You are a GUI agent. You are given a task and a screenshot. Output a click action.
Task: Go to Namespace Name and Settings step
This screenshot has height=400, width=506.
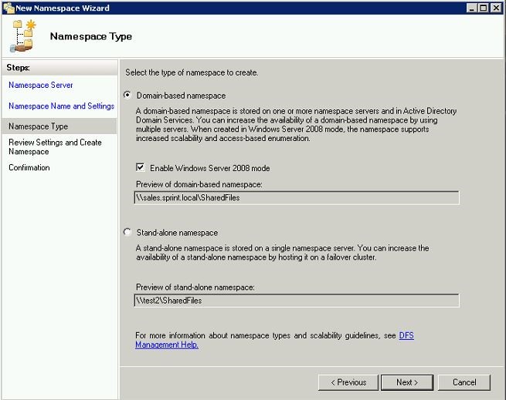click(61, 106)
